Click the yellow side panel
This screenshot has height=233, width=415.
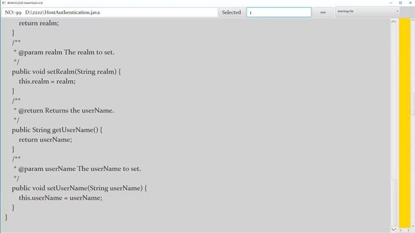(405, 123)
